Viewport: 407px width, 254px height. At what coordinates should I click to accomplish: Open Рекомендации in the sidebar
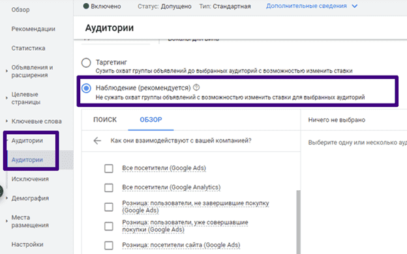(33, 29)
